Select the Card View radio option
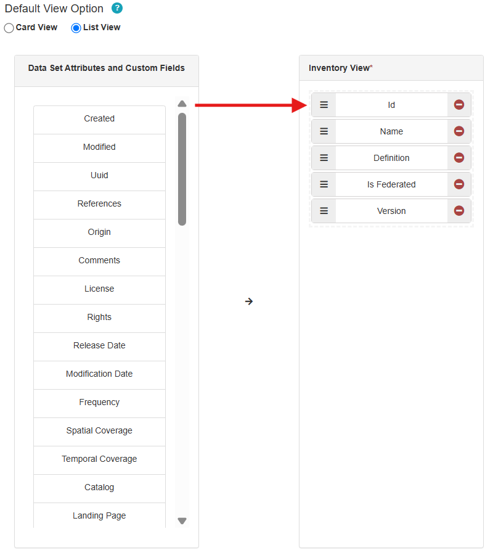 9,28
